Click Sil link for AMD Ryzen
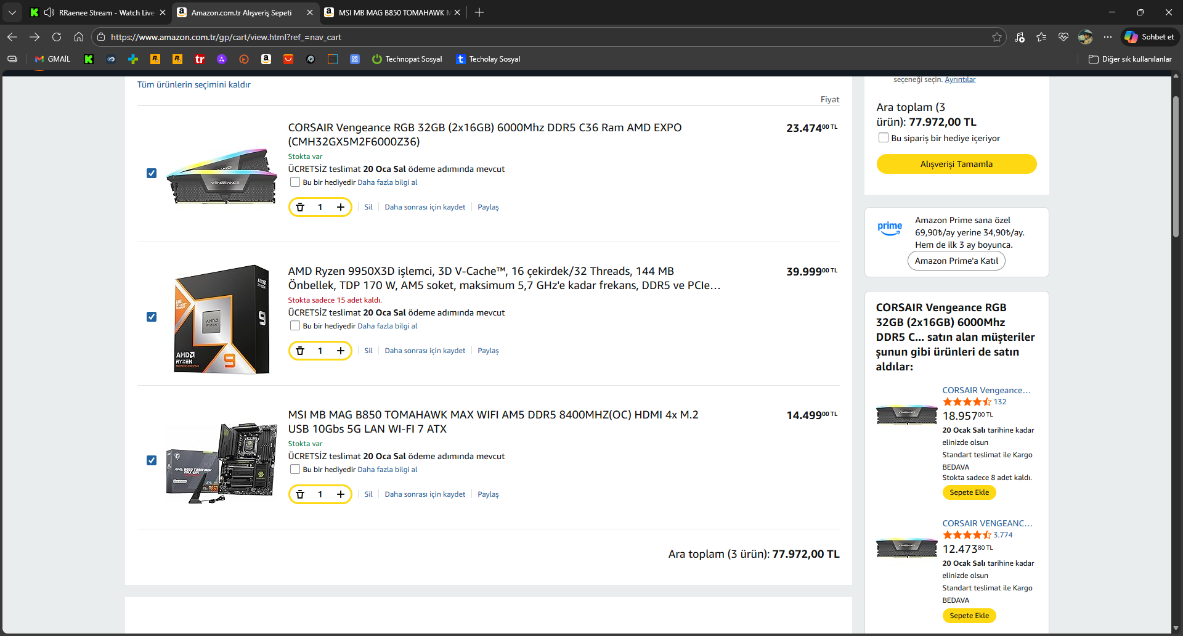 click(x=368, y=351)
